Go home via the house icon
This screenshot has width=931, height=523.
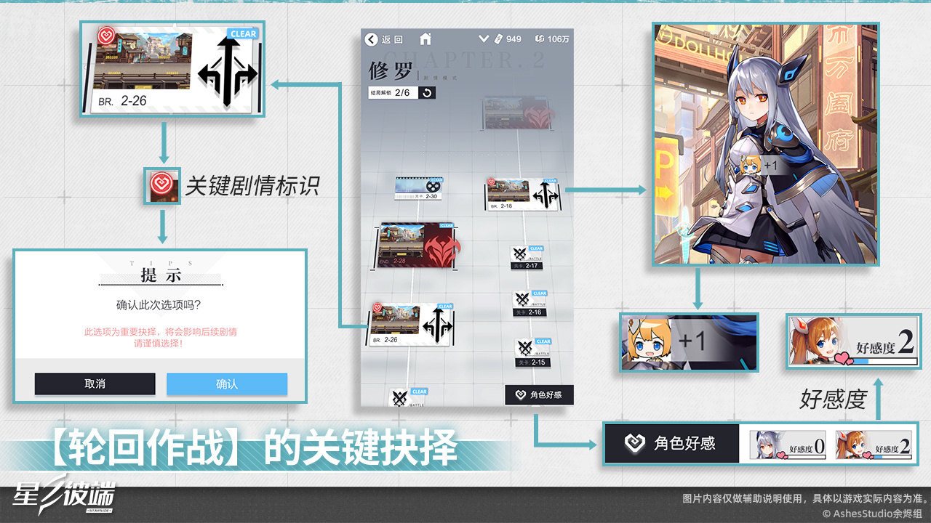tap(425, 38)
